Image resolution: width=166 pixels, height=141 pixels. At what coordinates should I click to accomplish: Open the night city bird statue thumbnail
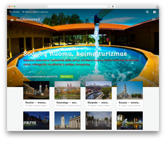[x=130, y=121]
